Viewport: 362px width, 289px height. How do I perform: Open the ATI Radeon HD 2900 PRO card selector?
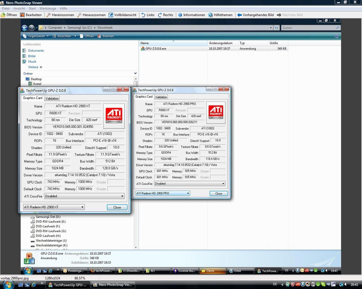click(x=163, y=193)
